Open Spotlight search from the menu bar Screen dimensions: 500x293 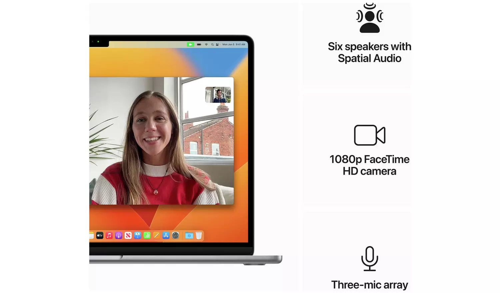coord(212,44)
